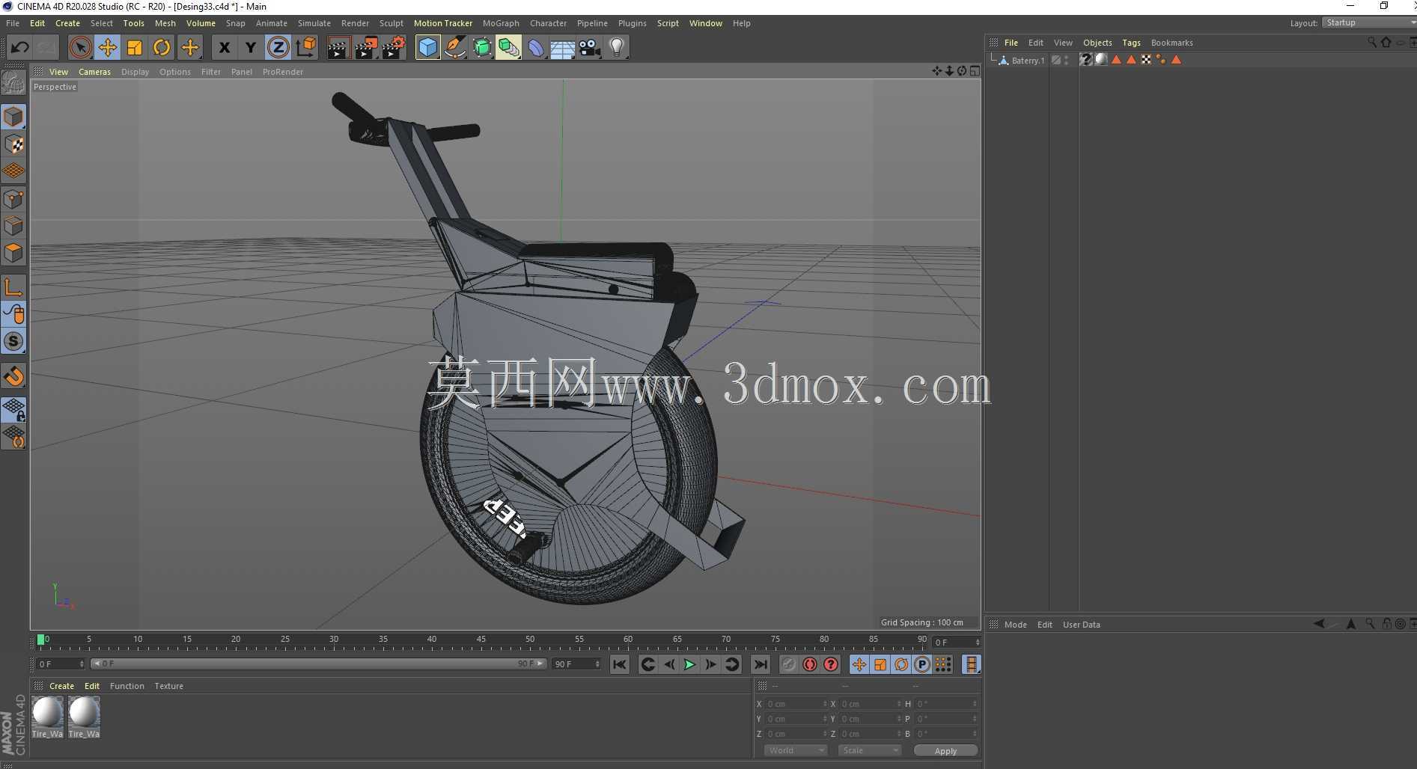Switch to Points mode in left palette
The image size is (1417, 769).
[13, 199]
